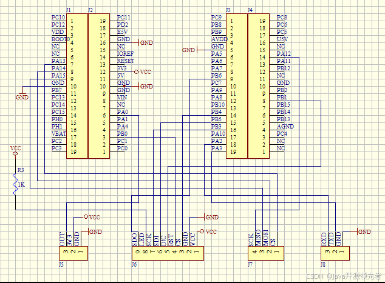Click the PC0 pin label
385x283 pixels.
tap(122, 148)
